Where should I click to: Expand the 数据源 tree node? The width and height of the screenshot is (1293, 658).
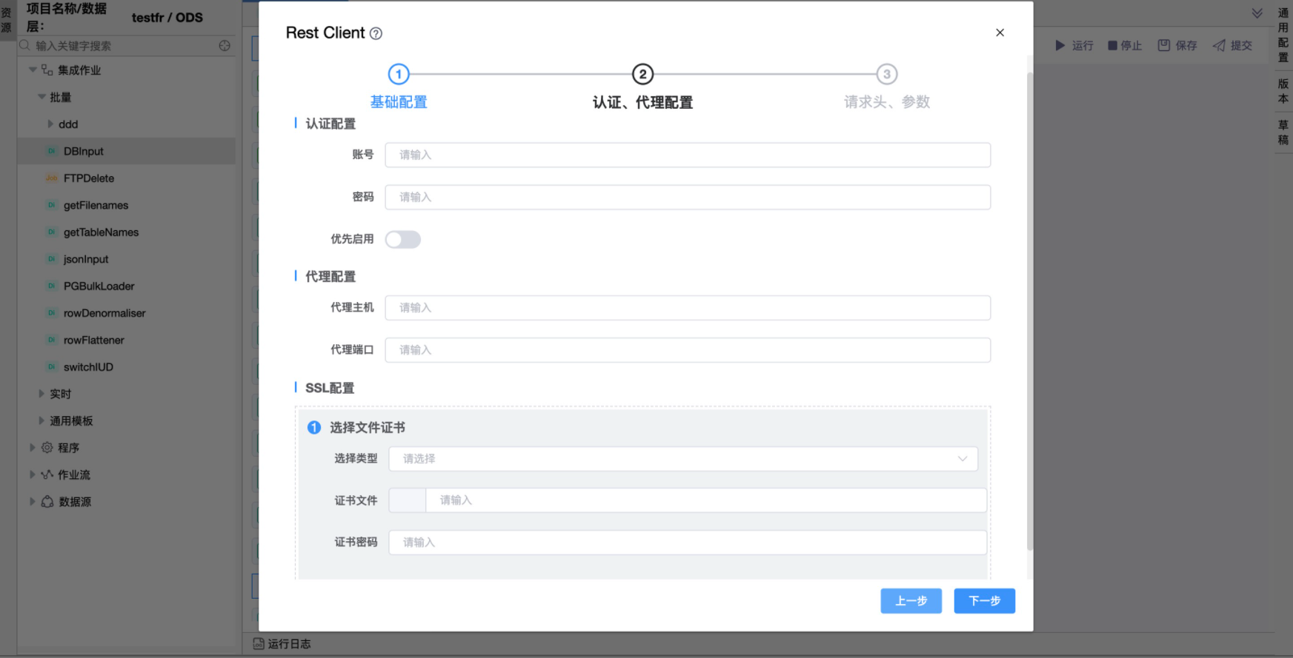(32, 502)
